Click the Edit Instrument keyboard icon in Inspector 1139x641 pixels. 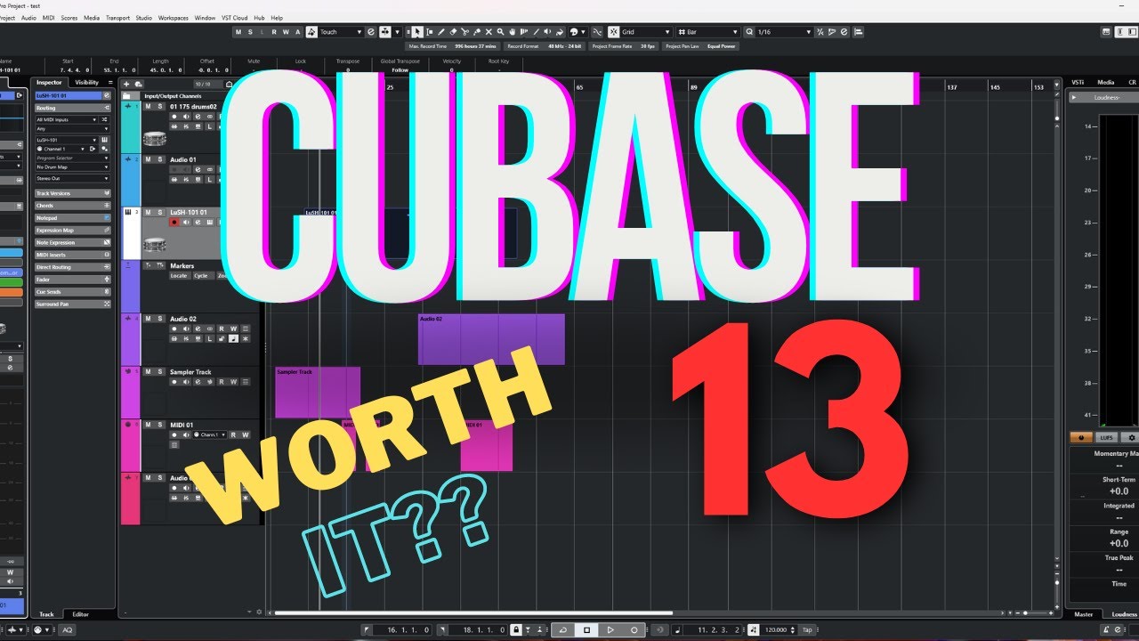pyautogui.click(x=105, y=140)
